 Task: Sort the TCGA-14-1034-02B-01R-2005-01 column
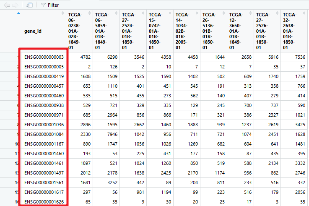[x=197, y=13]
